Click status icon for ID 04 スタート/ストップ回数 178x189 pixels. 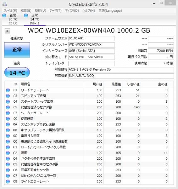(8, 102)
